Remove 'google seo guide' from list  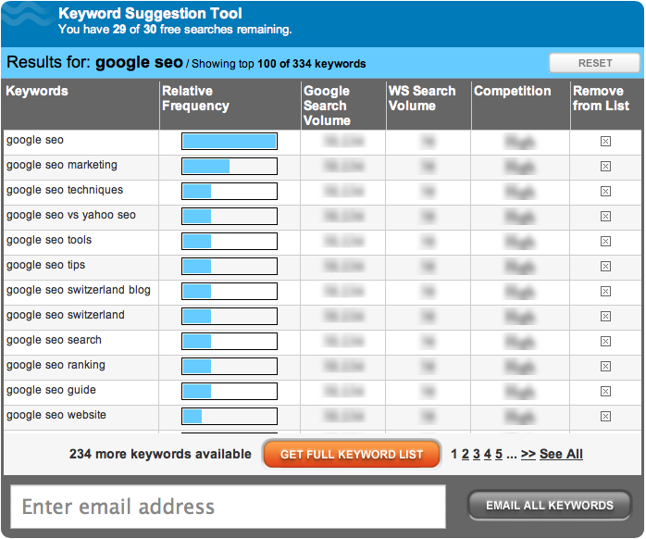[605, 392]
